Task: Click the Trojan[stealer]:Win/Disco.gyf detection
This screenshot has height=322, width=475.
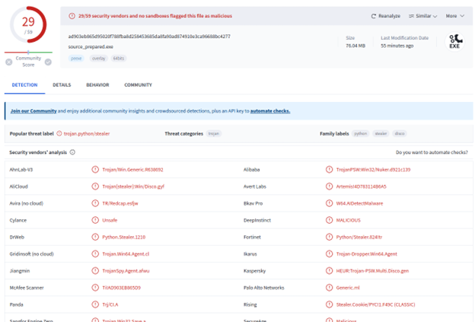Action: (x=133, y=187)
